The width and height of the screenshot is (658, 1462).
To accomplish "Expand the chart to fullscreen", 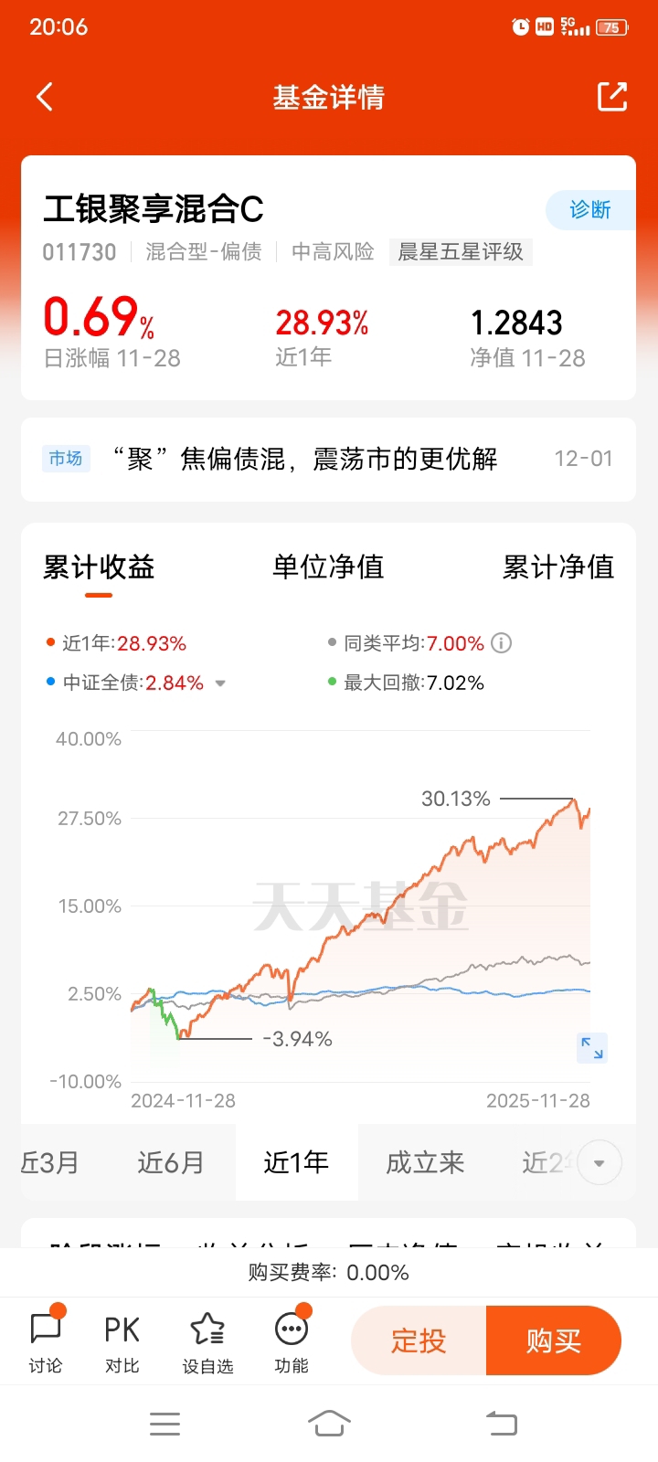I will 591,1048.
